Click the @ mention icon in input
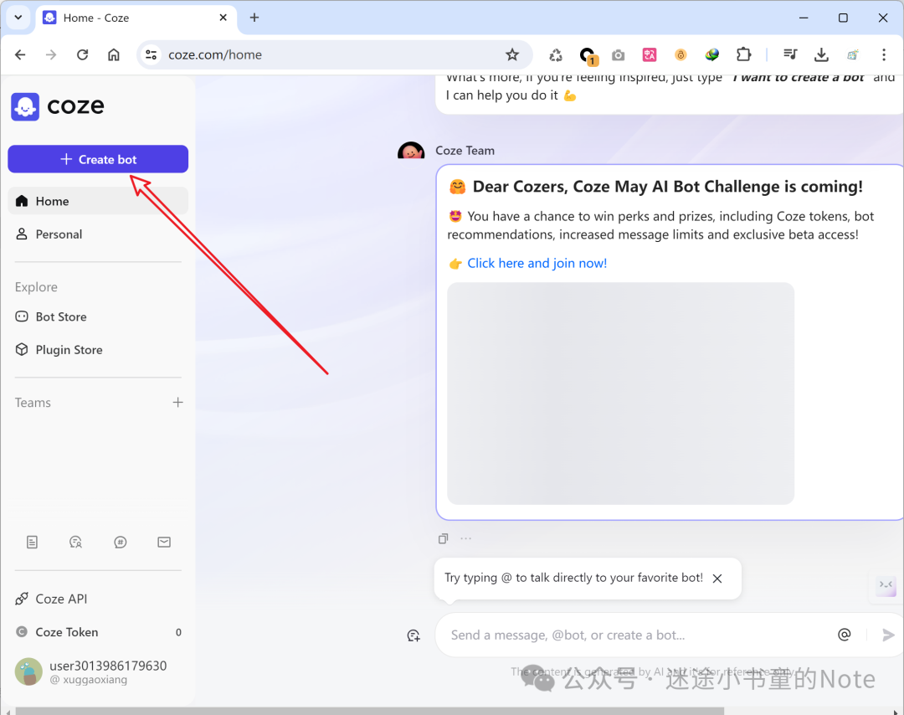The image size is (904, 715). (x=844, y=635)
